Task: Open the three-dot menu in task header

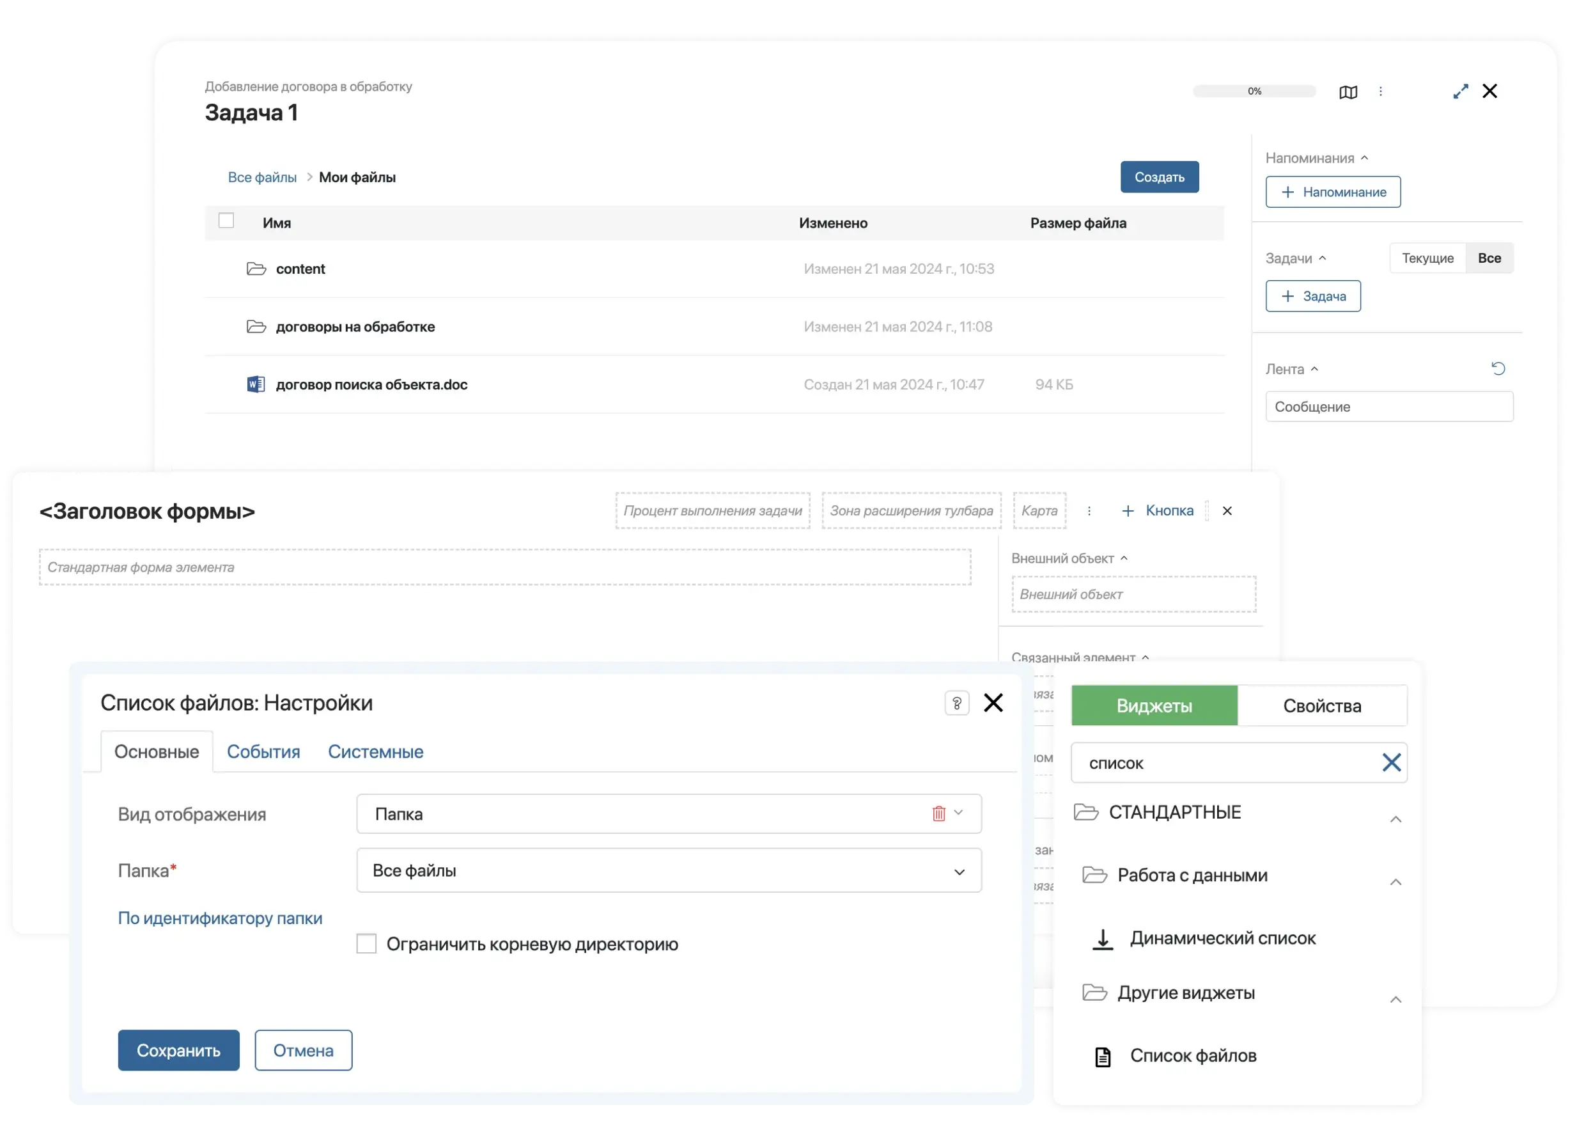Action: (1380, 91)
